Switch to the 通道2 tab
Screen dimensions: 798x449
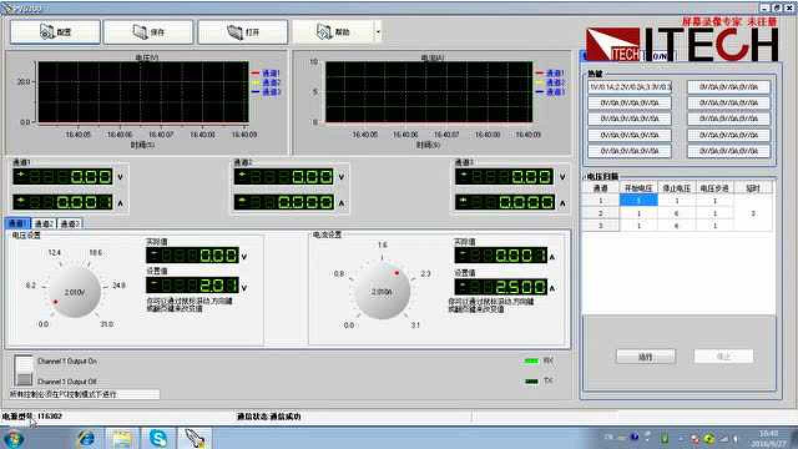(x=44, y=224)
